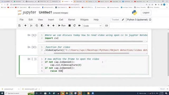169x95 pixels.
Task: Open the Widgets menu
Action: (x=84, y=20)
